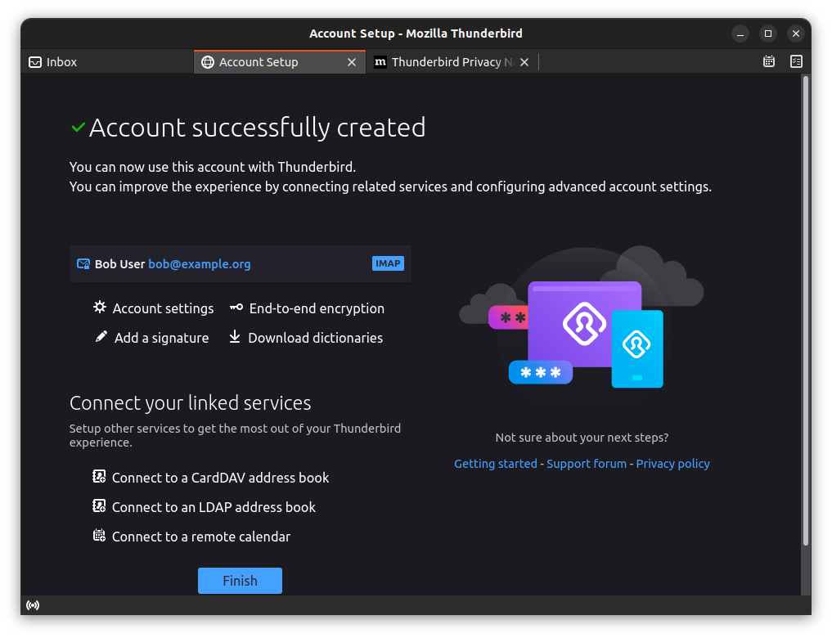Click the connection status icon in status bar

coord(33,605)
